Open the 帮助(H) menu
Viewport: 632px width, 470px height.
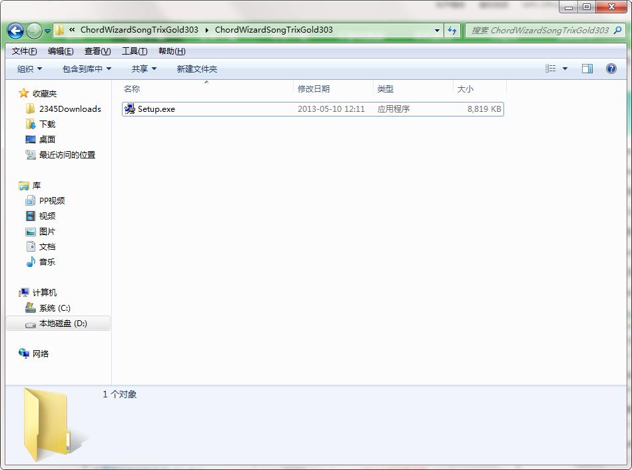click(x=172, y=51)
